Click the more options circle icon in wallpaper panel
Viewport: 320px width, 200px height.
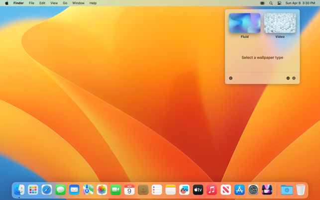[x=288, y=78]
